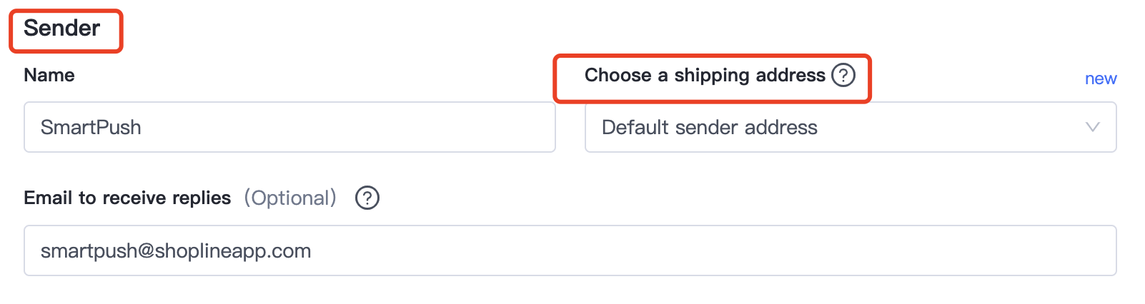The width and height of the screenshot is (1145, 304).
Task: Place cursor on the SmartPush text
Action: pyautogui.click(x=91, y=127)
